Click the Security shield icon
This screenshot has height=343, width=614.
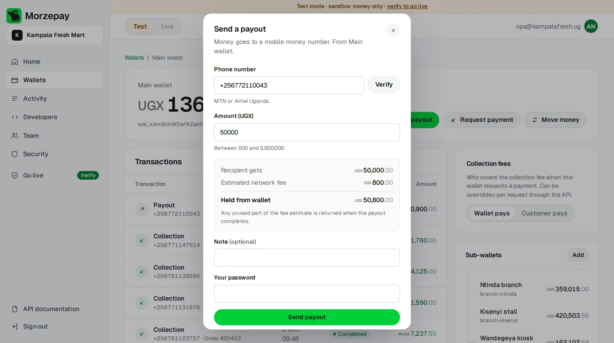pyautogui.click(x=15, y=154)
